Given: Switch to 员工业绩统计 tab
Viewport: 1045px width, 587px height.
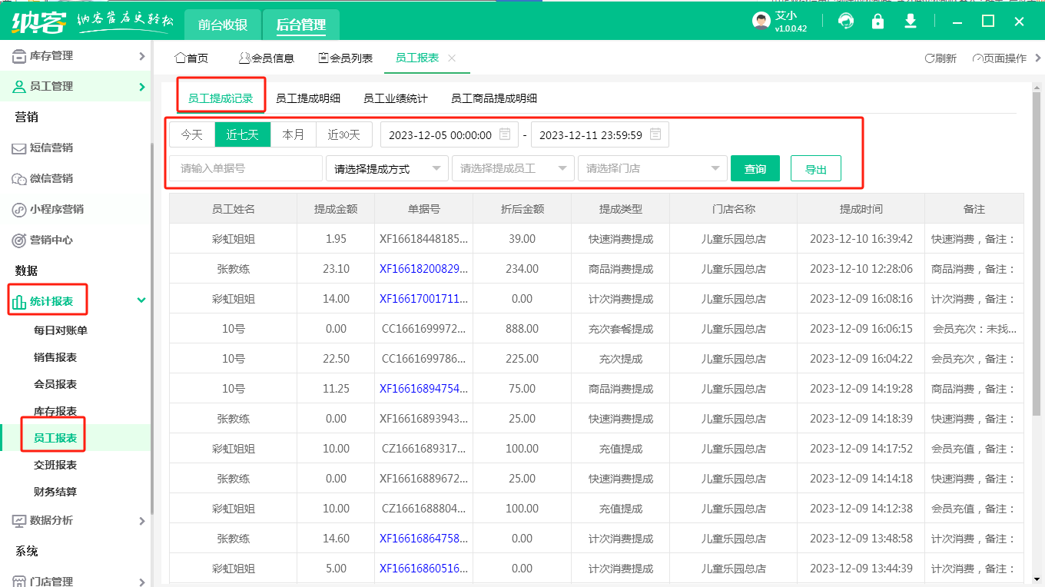Looking at the screenshot, I should 395,98.
